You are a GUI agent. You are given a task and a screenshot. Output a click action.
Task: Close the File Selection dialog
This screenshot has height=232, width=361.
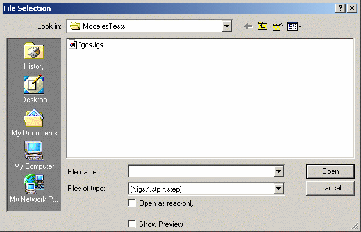352,8
